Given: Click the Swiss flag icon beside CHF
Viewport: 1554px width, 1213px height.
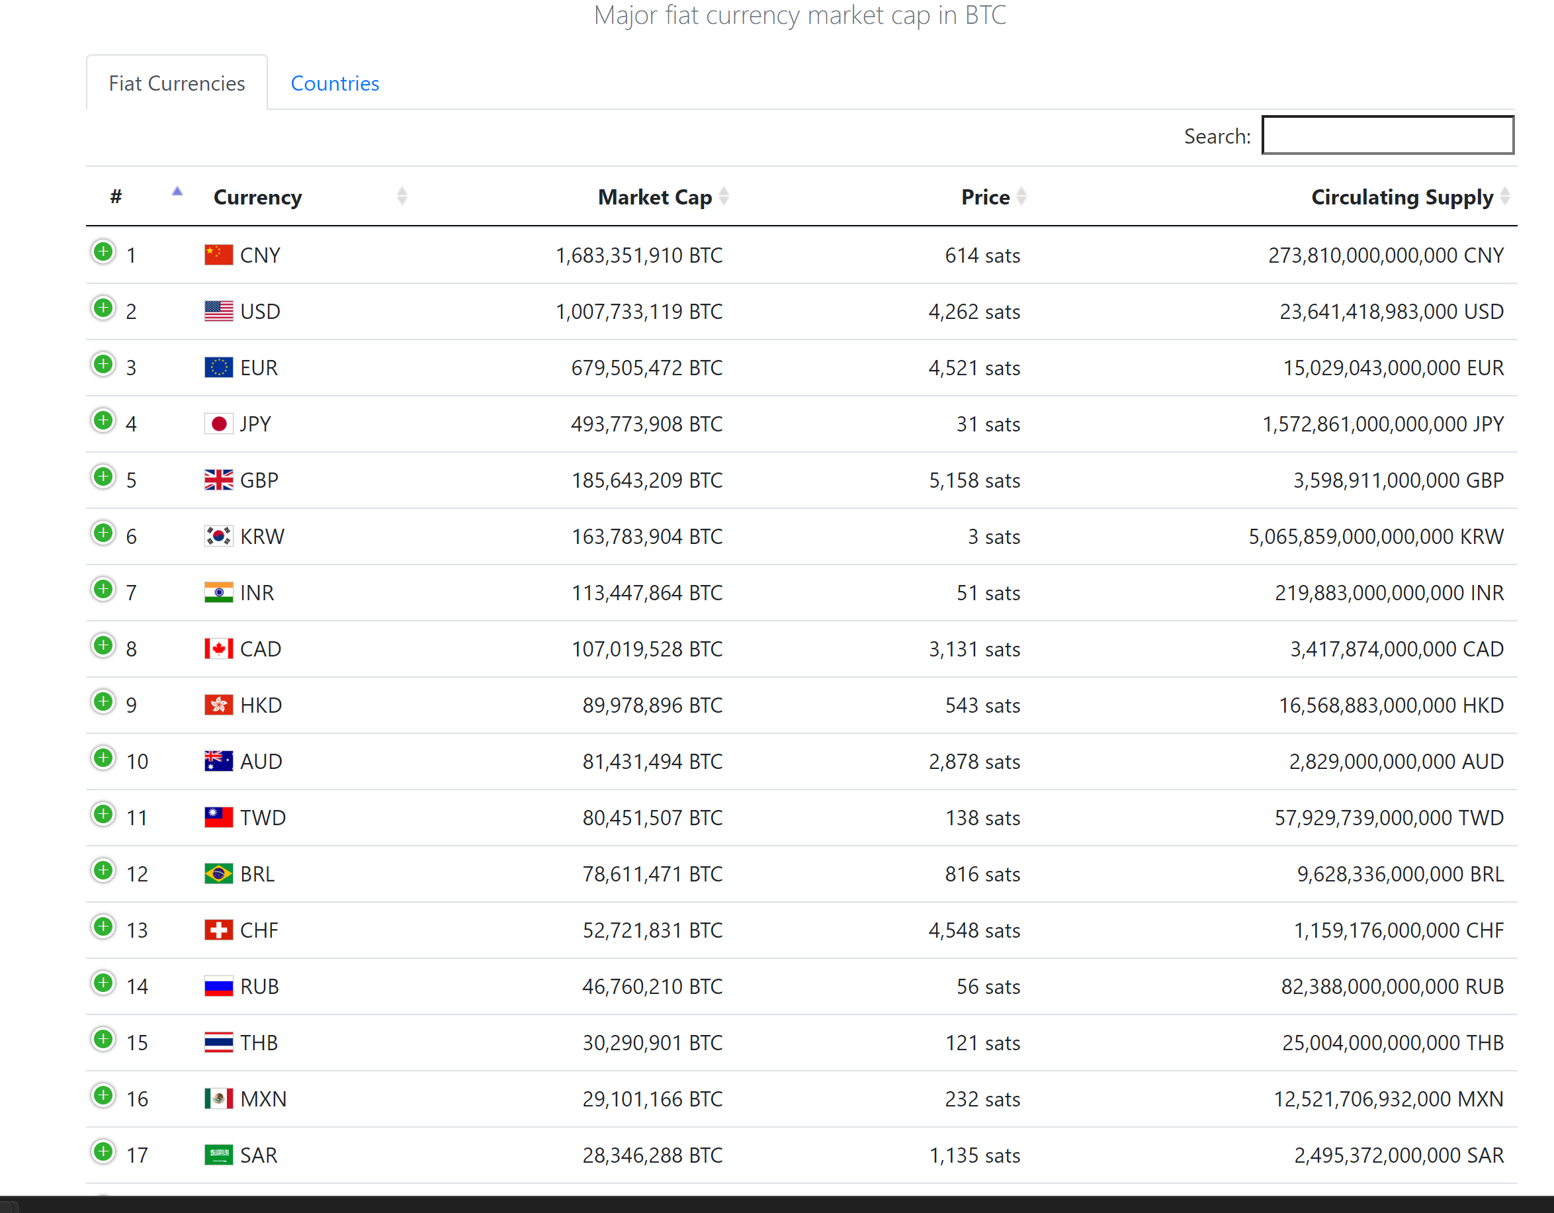Looking at the screenshot, I should 218,930.
